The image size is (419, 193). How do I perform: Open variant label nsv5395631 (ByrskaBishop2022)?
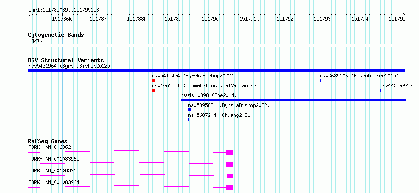pos(229,105)
